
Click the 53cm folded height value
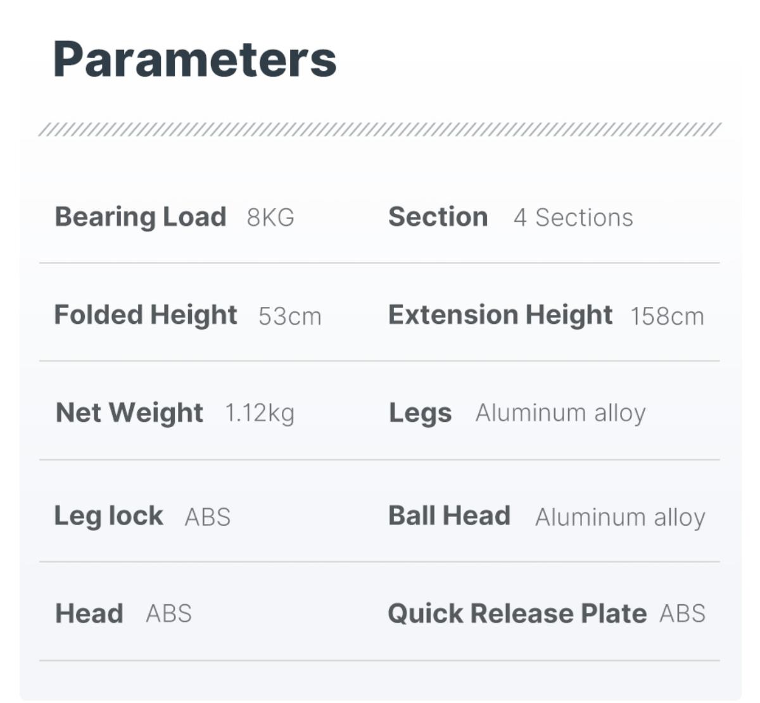click(x=289, y=316)
